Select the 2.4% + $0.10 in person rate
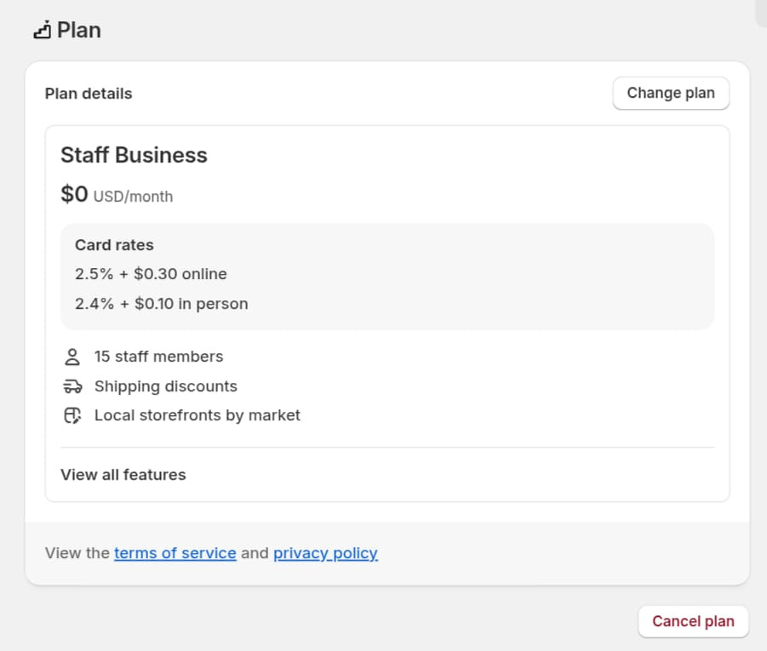This screenshot has width=767, height=651. coord(161,304)
